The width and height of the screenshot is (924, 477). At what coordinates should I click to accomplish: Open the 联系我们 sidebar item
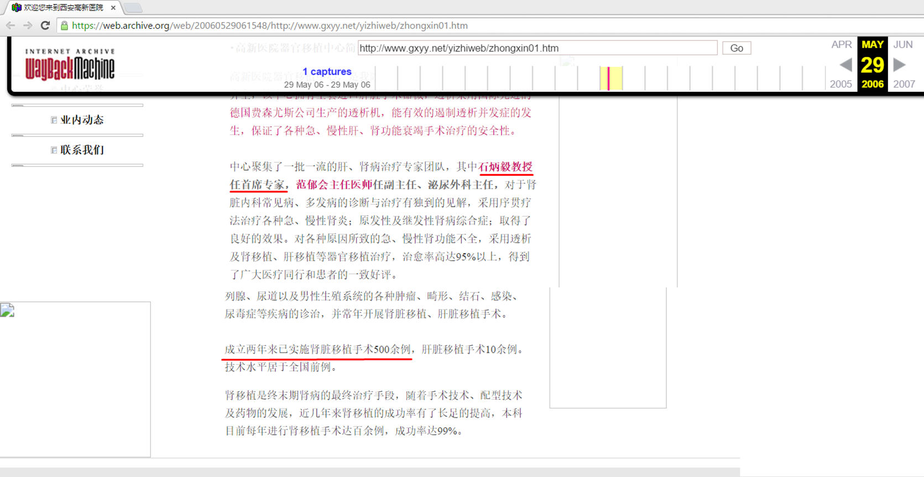tap(82, 150)
